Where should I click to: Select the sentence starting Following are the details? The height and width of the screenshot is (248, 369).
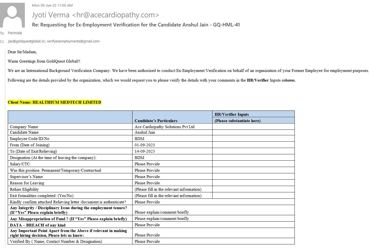click(152, 80)
